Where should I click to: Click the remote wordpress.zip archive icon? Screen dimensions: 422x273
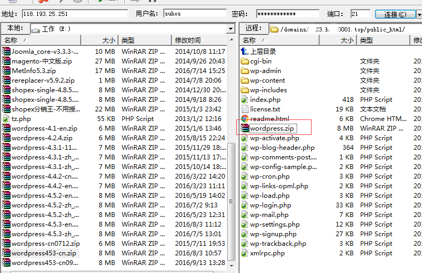pos(245,129)
